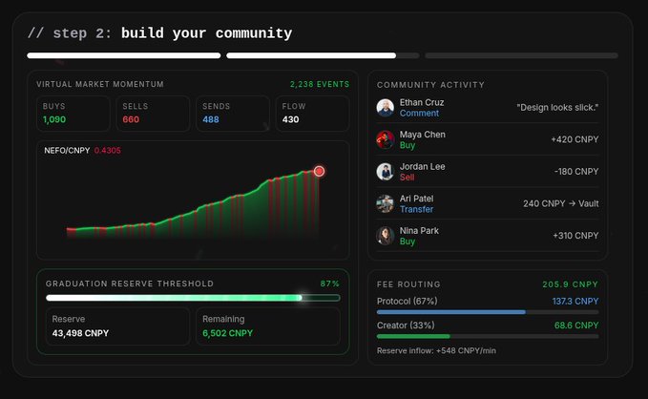Screen dimensions: 648x399
Task: Select the third step progress bar
Action: pos(521,55)
